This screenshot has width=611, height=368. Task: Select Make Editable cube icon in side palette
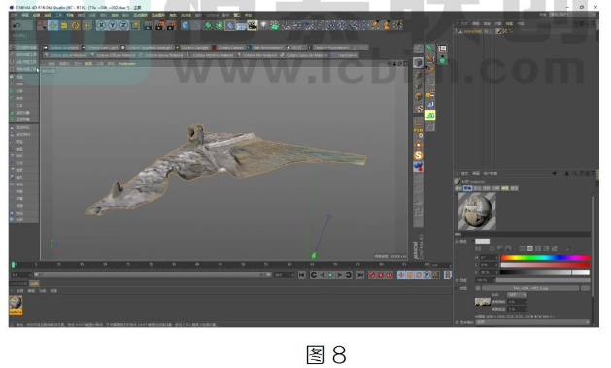(x=418, y=49)
